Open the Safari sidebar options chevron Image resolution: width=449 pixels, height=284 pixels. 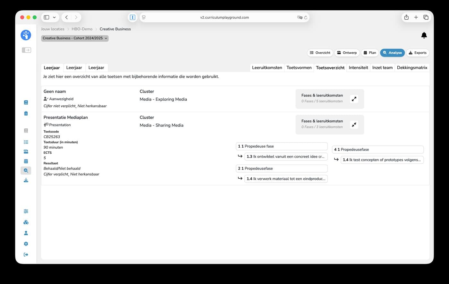pyautogui.click(x=54, y=17)
